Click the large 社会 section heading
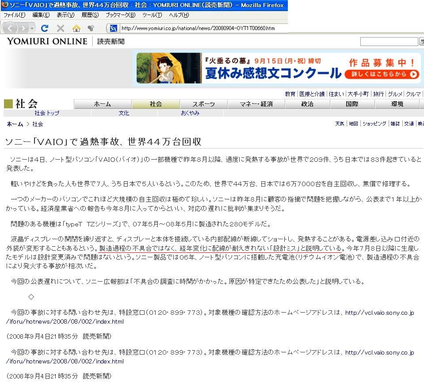424x382 pixels. pyautogui.click(x=27, y=104)
